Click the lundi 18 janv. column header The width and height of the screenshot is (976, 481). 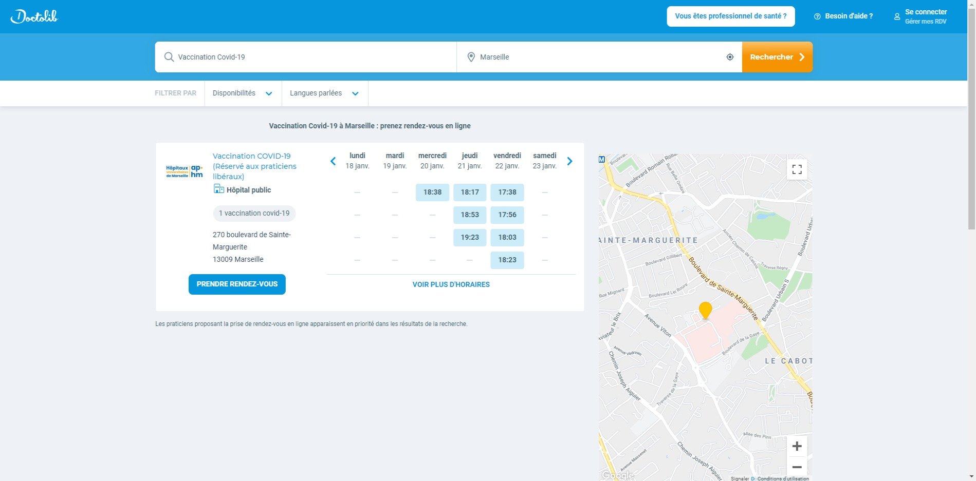pos(357,161)
